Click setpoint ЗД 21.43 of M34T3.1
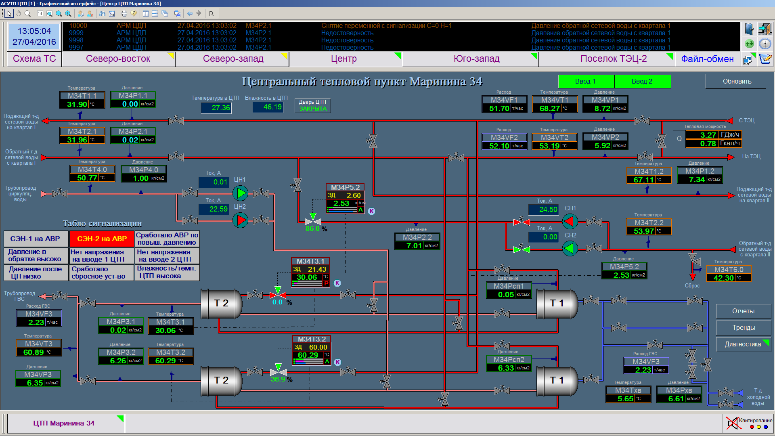This screenshot has width=775, height=436. (310, 269)
